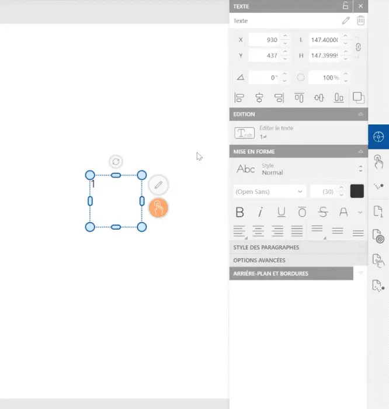This screenshot has height=409, width=389.
Task: Toggle bold text formatting
Action: coord(239,212)
